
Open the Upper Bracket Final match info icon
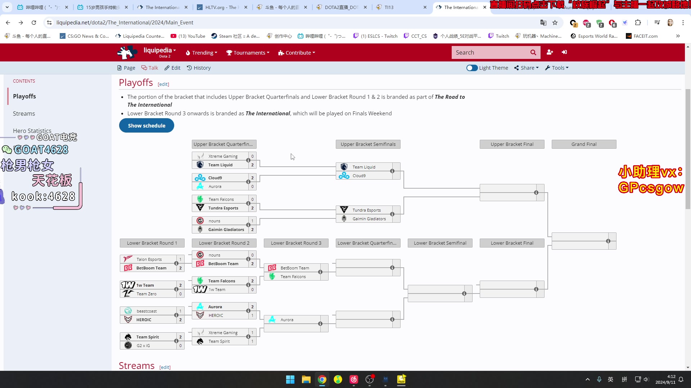(536, 193)
